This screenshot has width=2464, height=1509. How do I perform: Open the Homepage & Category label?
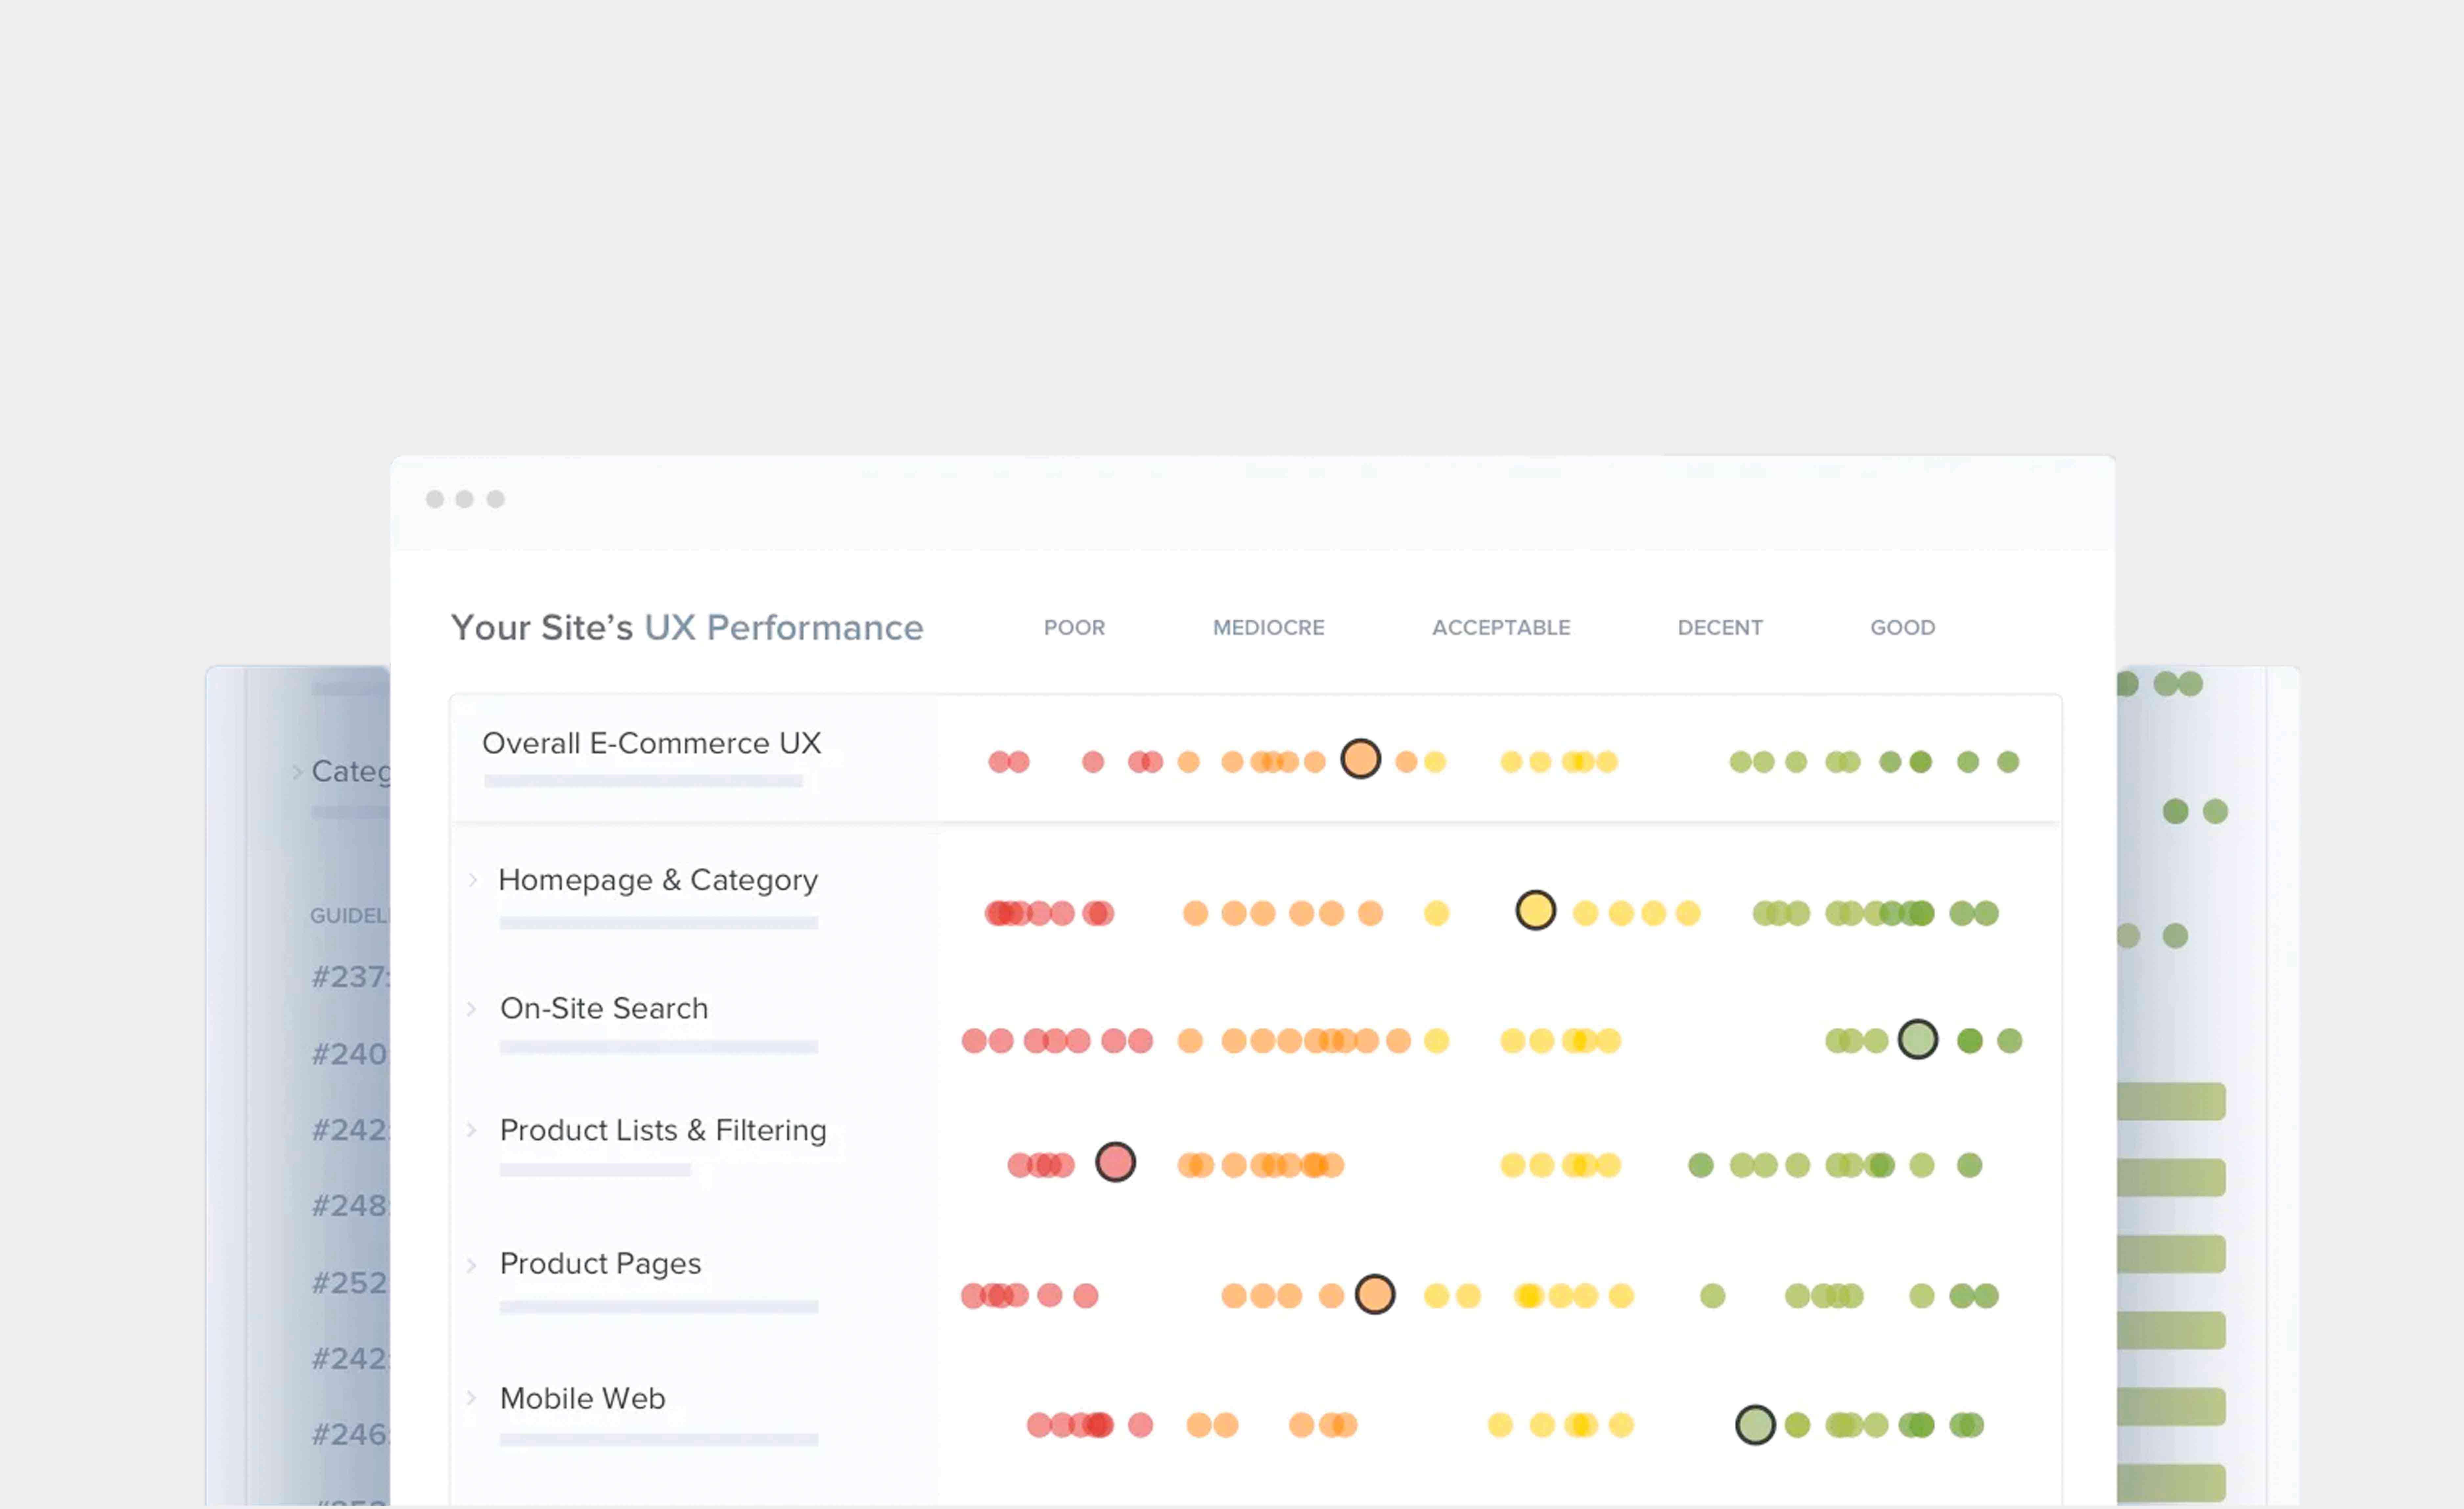[658, 881]
